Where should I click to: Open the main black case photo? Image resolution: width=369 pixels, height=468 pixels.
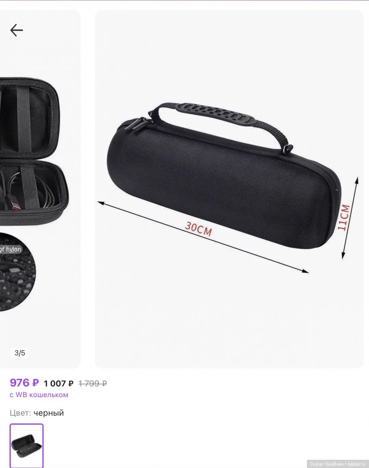click(229, 189)
